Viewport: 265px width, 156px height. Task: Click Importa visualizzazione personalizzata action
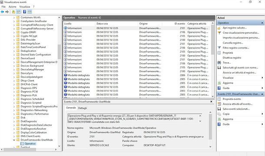241,38
